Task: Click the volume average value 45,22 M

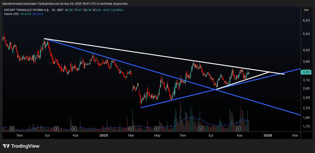Action: 38,14
